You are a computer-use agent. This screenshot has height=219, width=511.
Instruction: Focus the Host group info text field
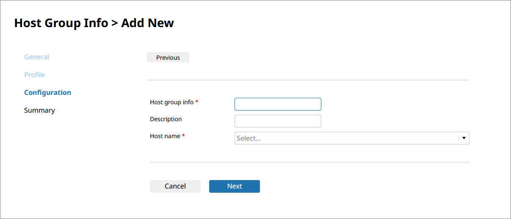click(x=278, y=104)
